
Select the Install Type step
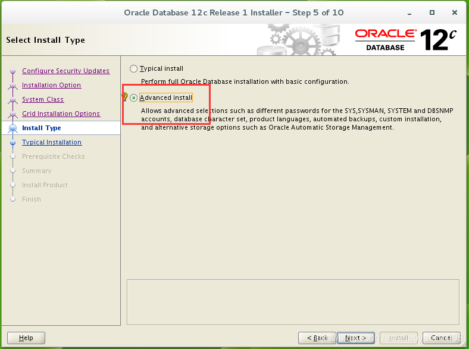point(42,128)
